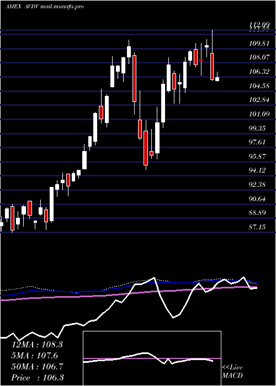Screen dimensions: 276x386
Task: Select the 94.12 price axis label
Action: click(257, 170)
